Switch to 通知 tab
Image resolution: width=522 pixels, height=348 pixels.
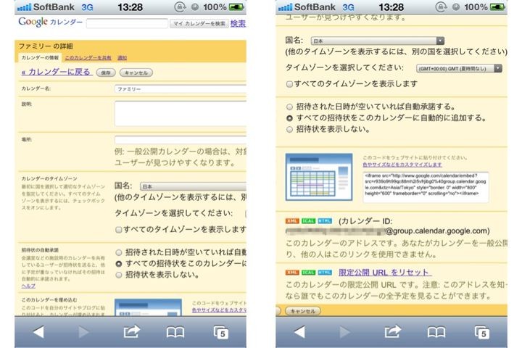[x=123, y=57]
